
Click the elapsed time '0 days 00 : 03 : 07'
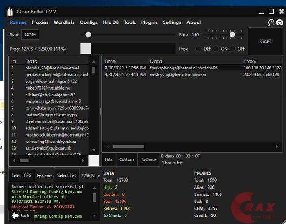[180, 156]
